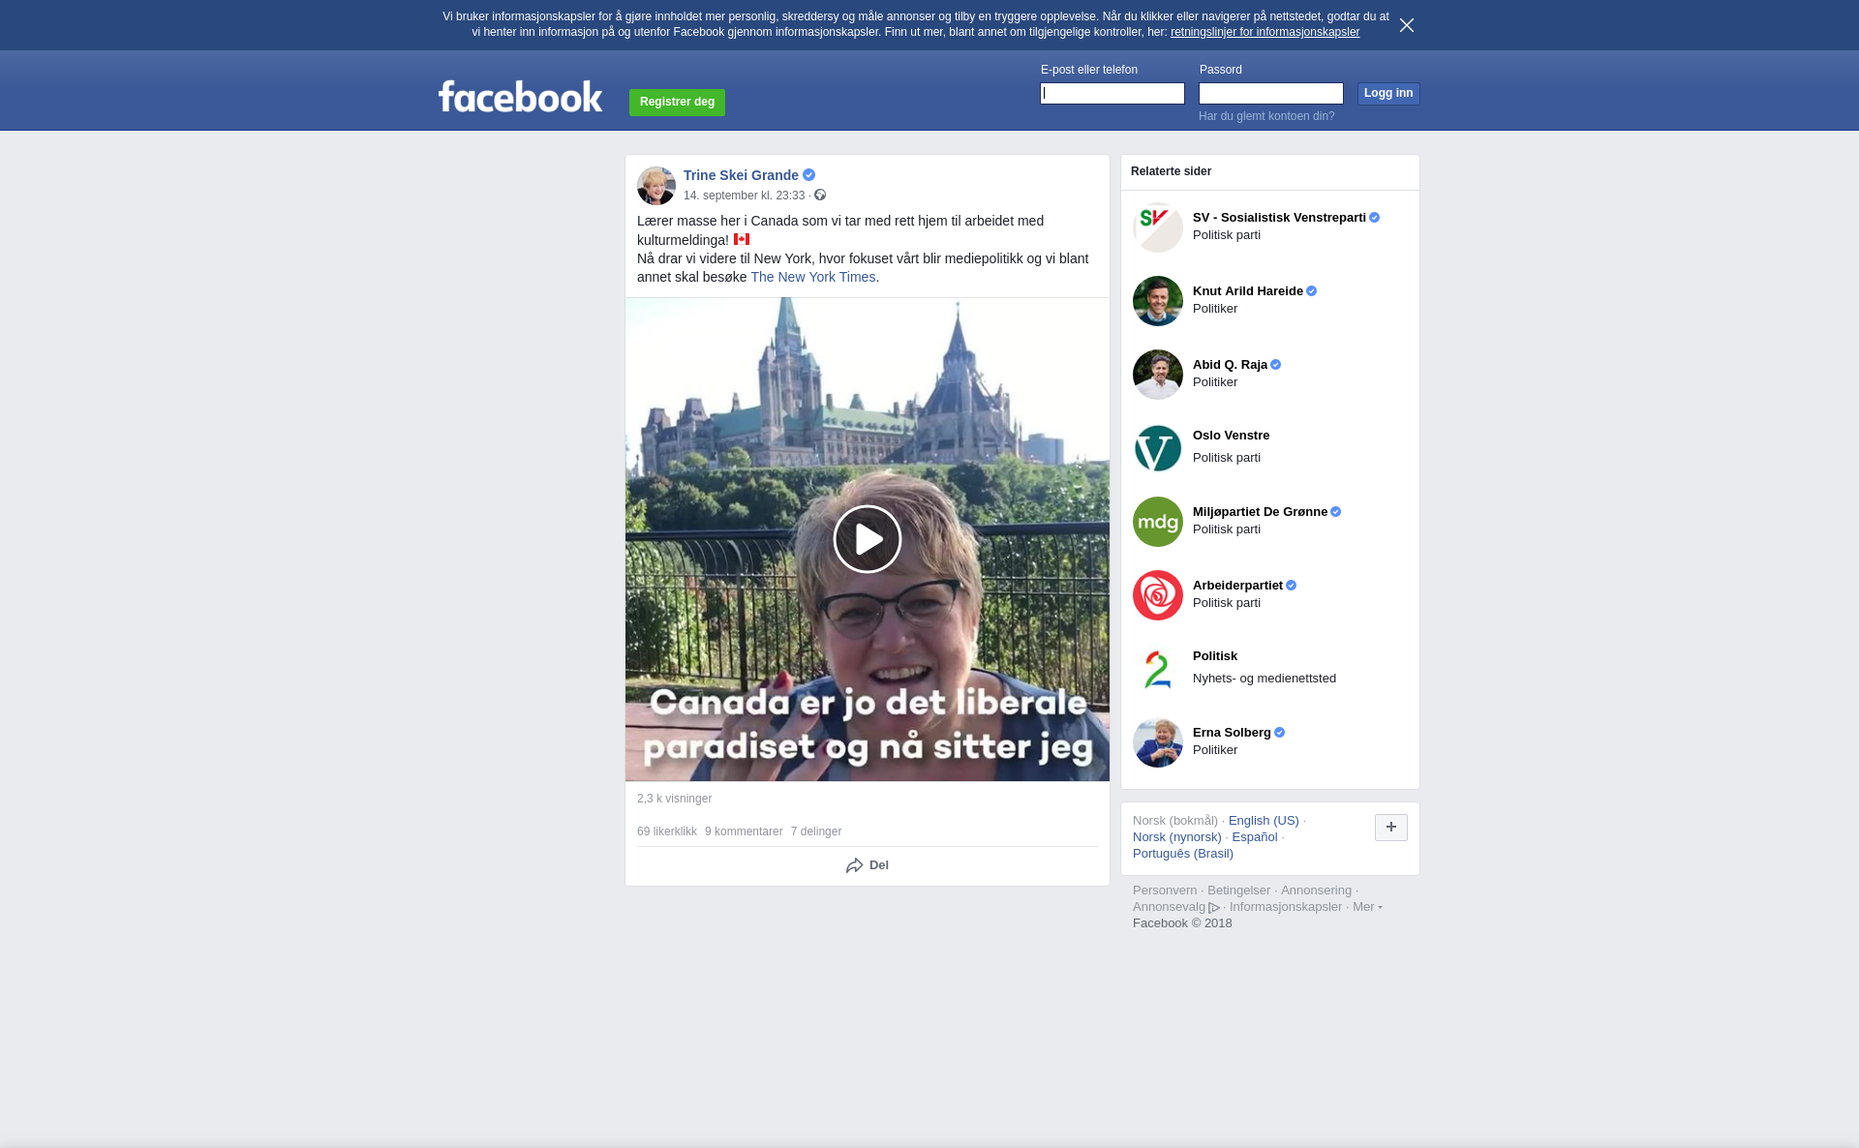
Task: Open the Informasjonskapsler footer link
Action: pyautogui.click(x=1286, y=907)
